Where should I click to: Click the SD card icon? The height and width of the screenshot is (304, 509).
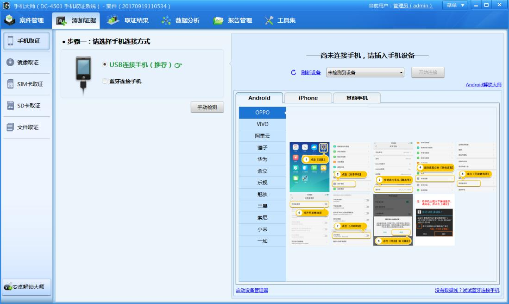point(10,105)
